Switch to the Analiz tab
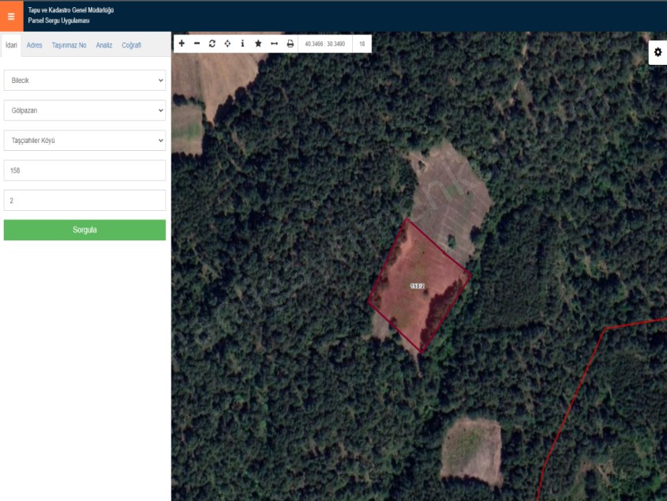The height and width of the screenshot is (501, 667). point(104,45)
